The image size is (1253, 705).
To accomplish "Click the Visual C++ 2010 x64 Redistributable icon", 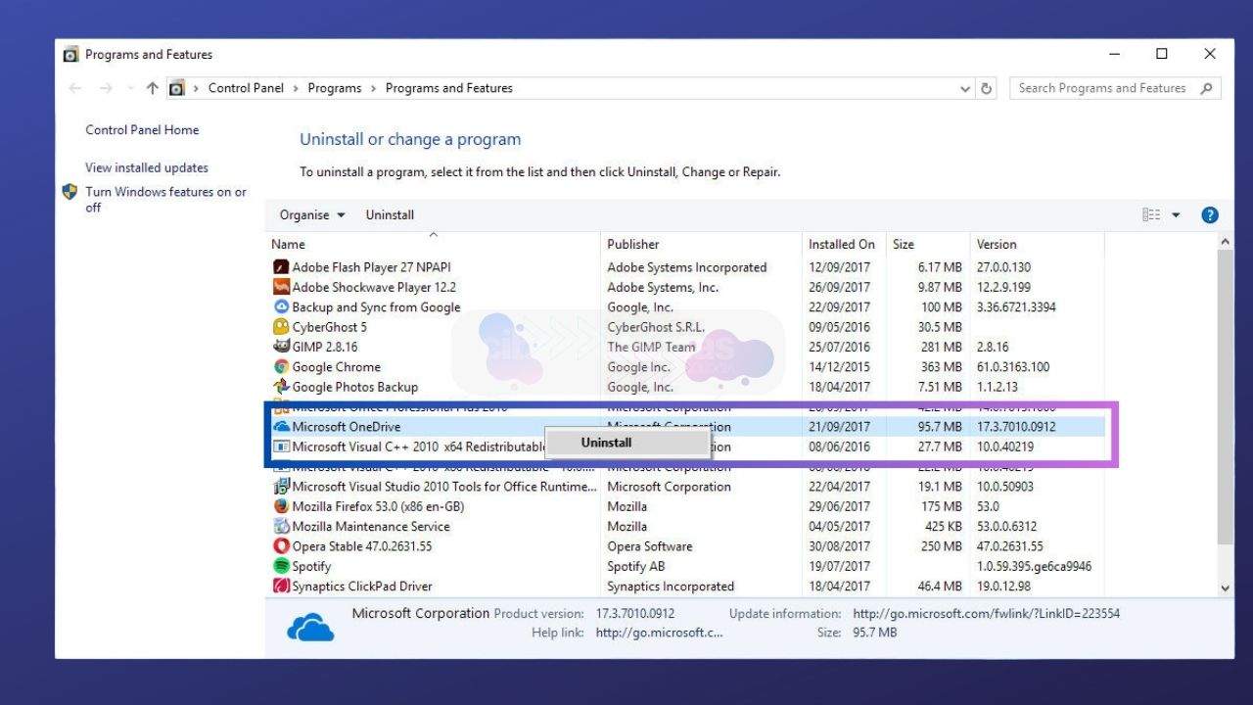I will [x=282, y=446].
